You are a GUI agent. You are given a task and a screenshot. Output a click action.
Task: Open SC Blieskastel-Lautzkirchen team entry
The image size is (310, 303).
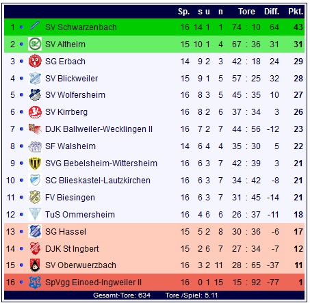pyautogui.click(x=98, y=181)
